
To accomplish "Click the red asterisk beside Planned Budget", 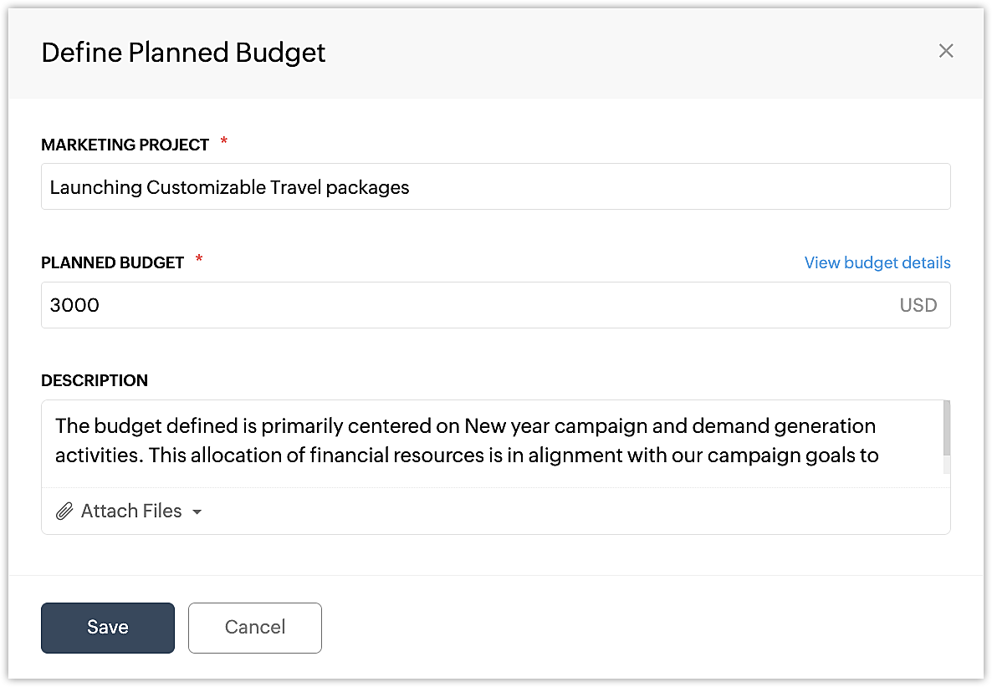I will click(199, 261).
